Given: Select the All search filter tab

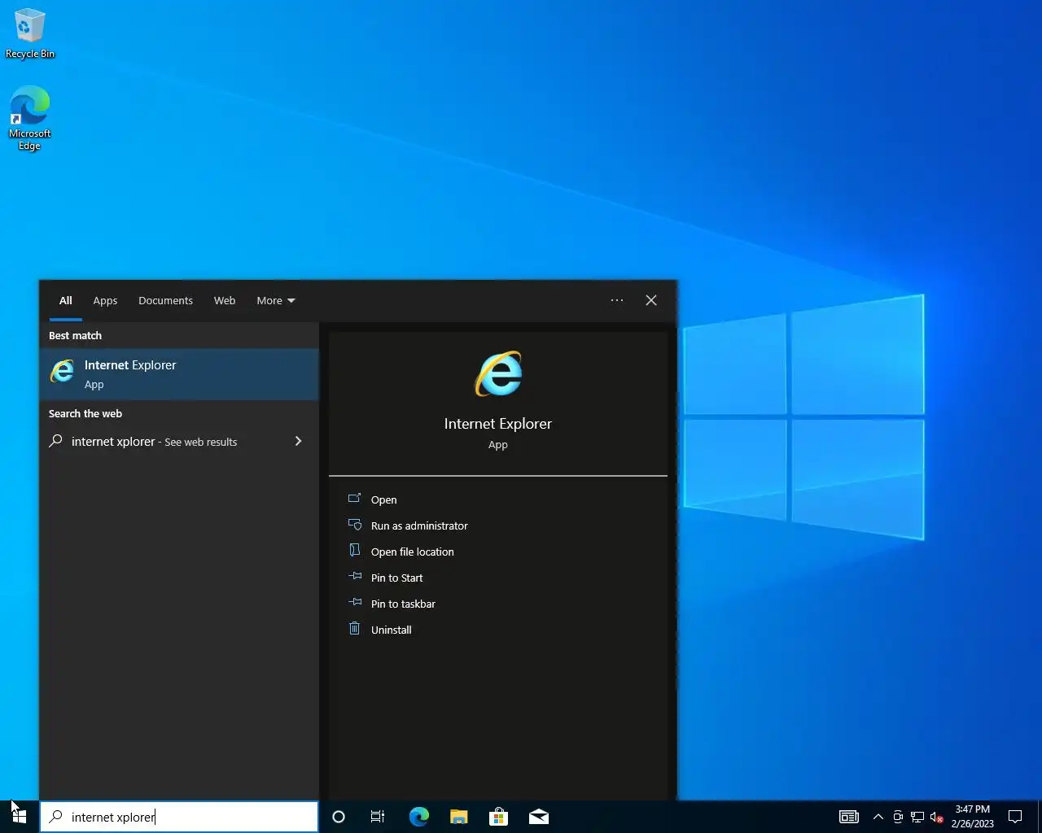Looking at the screenshot, I should (x=66, y=300).
